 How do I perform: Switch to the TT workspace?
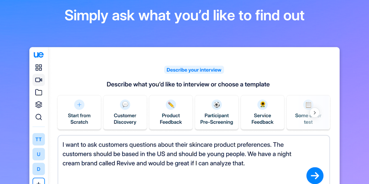pos(39,139)
